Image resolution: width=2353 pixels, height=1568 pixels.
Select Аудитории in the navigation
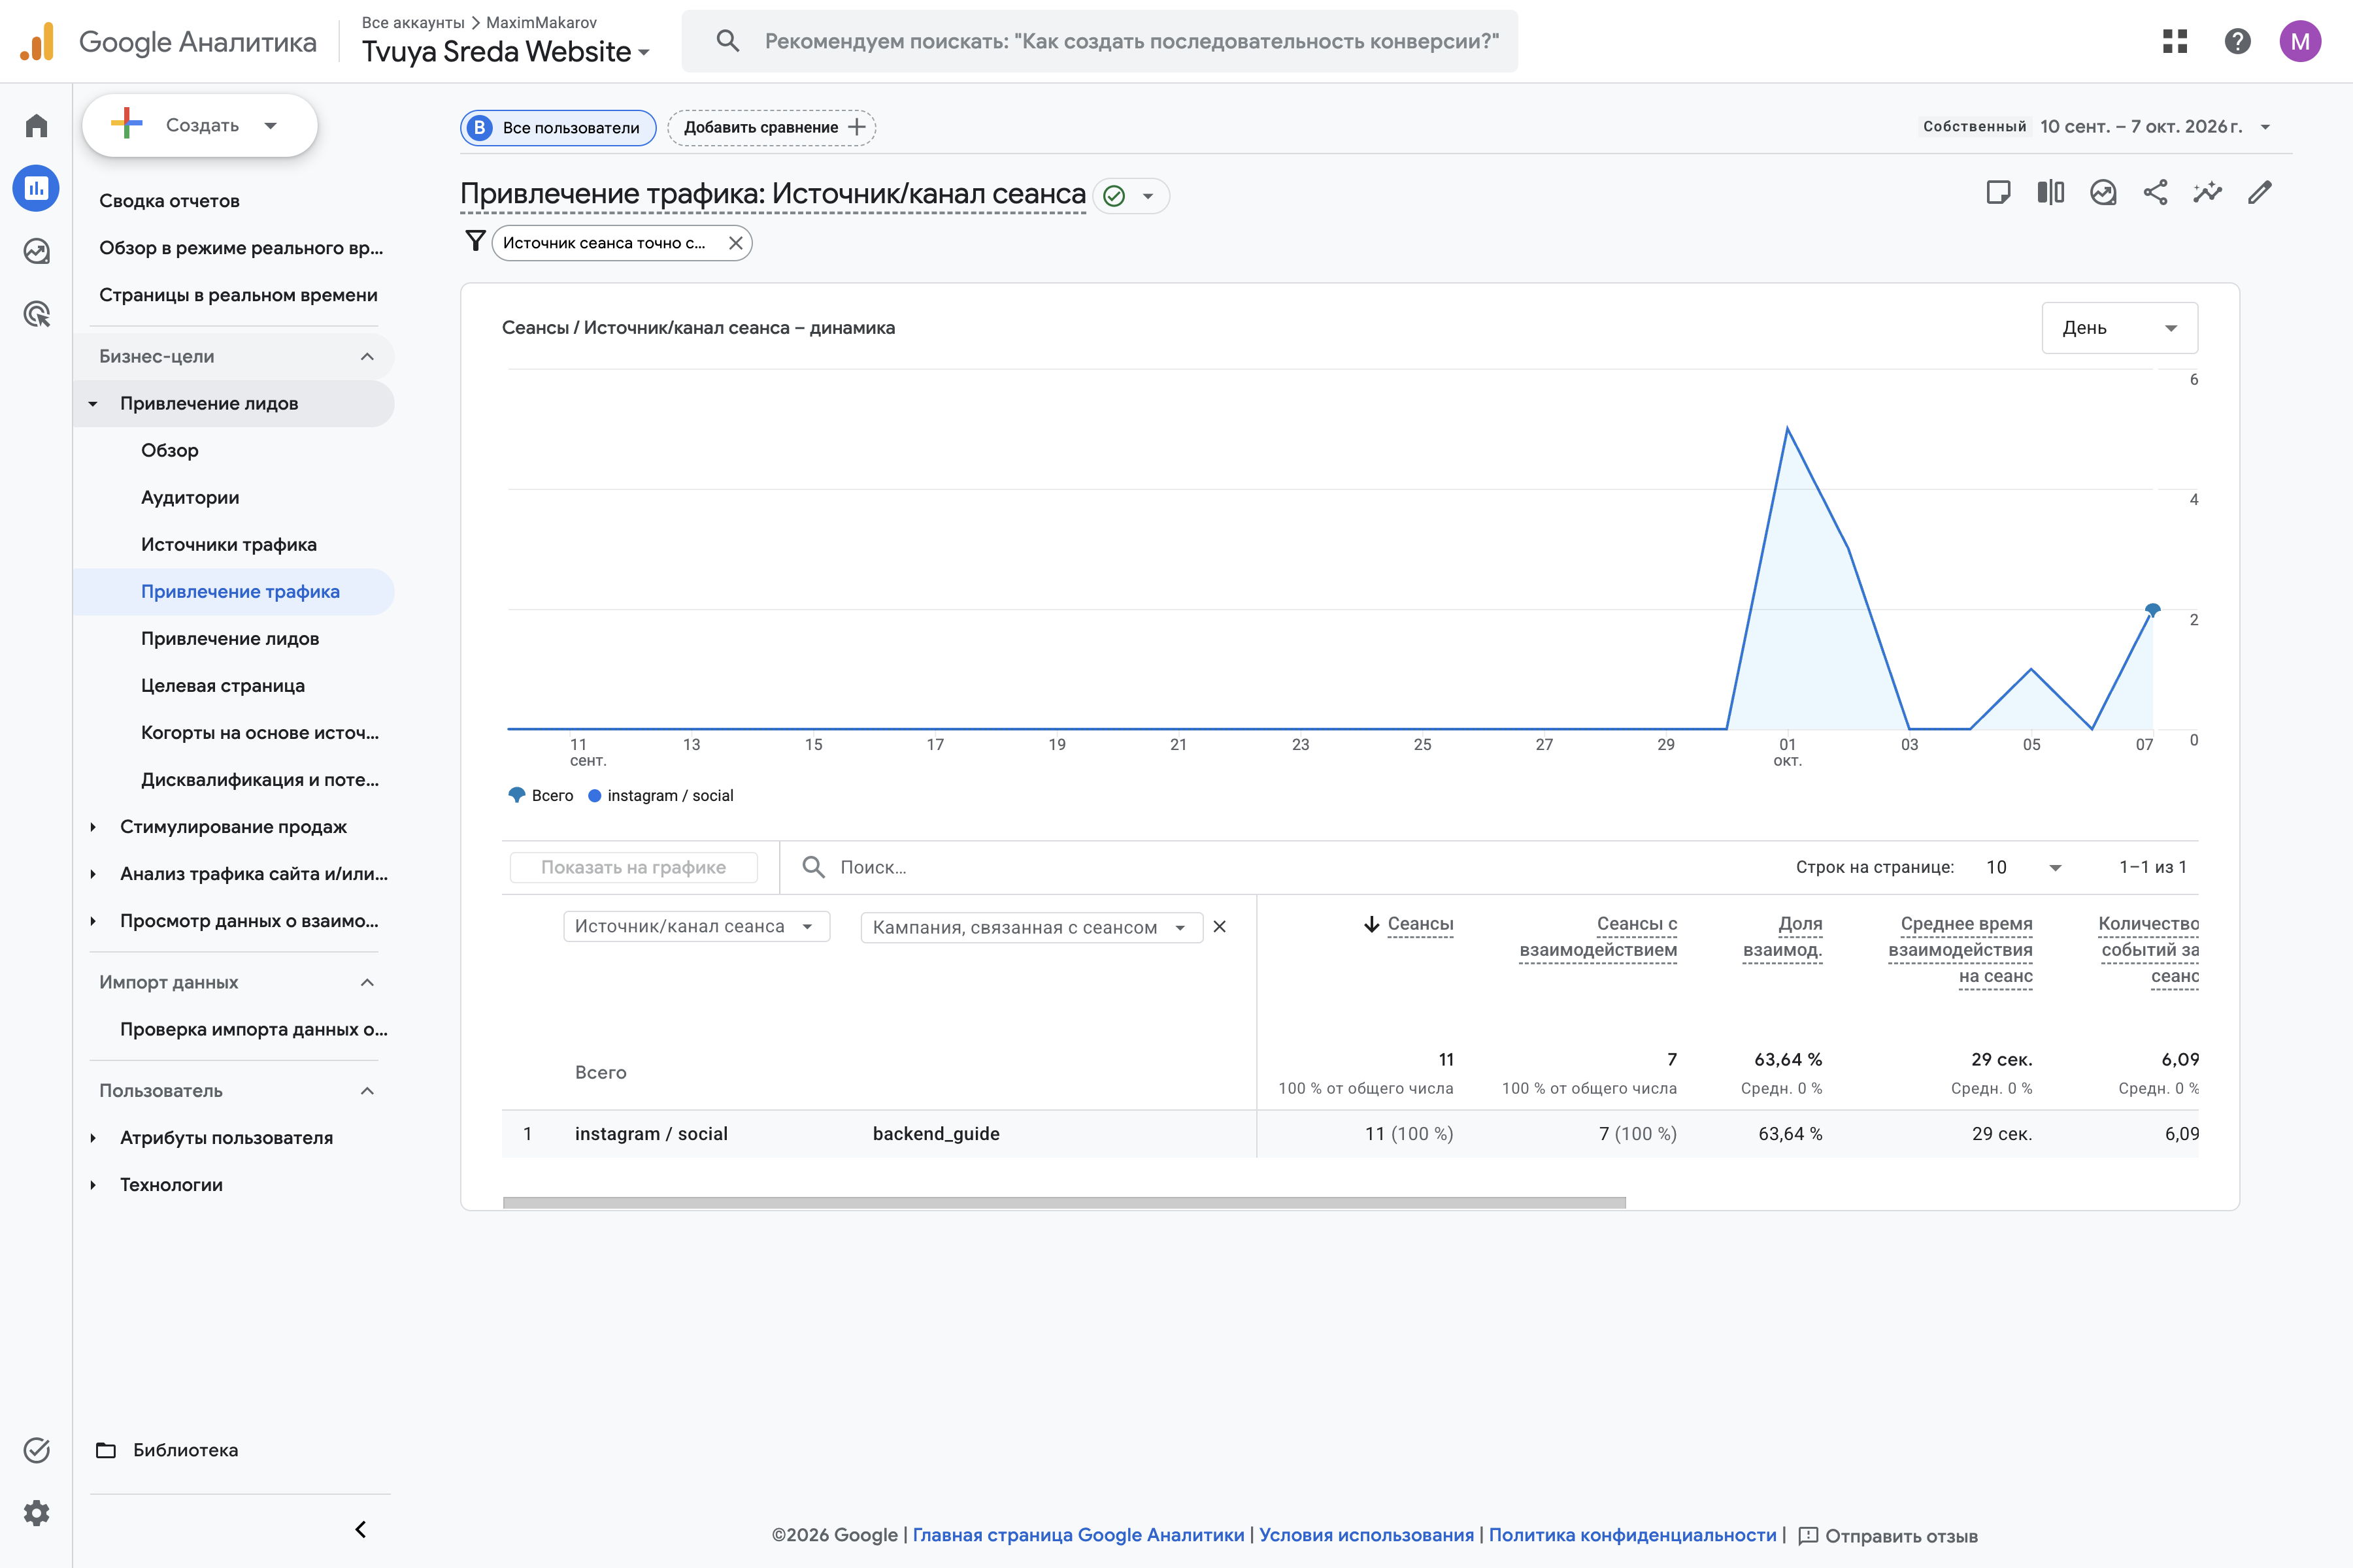pos(190,497)
